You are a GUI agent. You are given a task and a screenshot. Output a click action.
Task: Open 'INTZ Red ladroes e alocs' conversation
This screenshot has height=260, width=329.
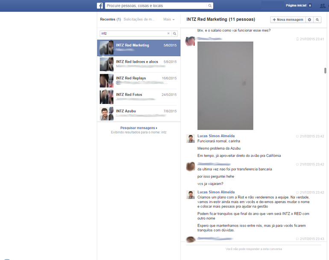point(139,64)
